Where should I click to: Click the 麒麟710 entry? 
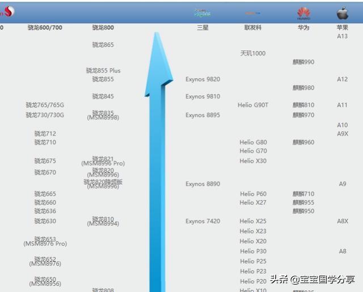coord(303,194)
